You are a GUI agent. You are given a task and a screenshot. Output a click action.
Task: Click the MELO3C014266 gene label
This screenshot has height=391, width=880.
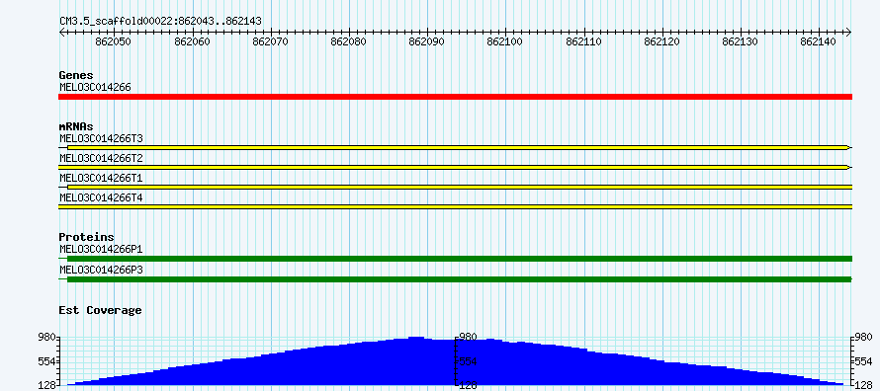coord(95,87)
